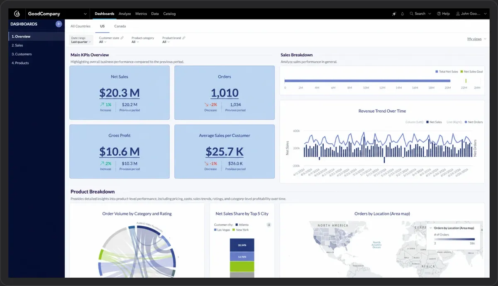This screenshot has height=286, width=498.
Task: Click the 13.96% segment in stacked bar
Action: pos(242,256)
